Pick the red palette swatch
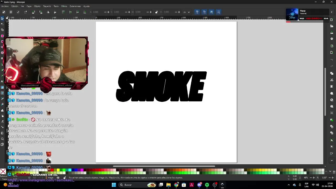 pos(52,170)
